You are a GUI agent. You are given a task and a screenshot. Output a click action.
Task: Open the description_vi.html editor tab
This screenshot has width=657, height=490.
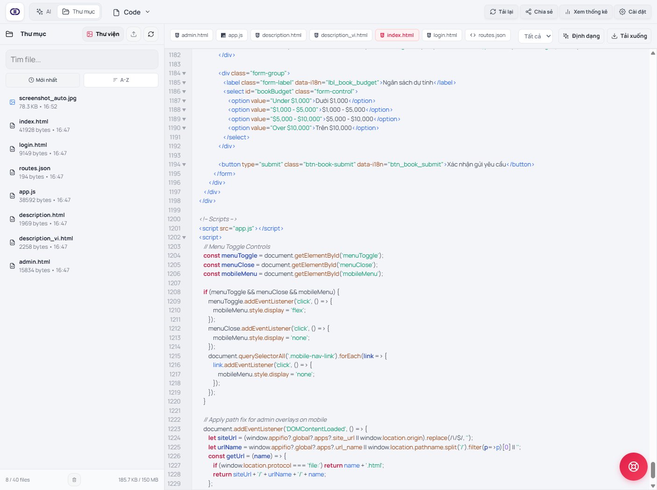click(x=341, y=35)
